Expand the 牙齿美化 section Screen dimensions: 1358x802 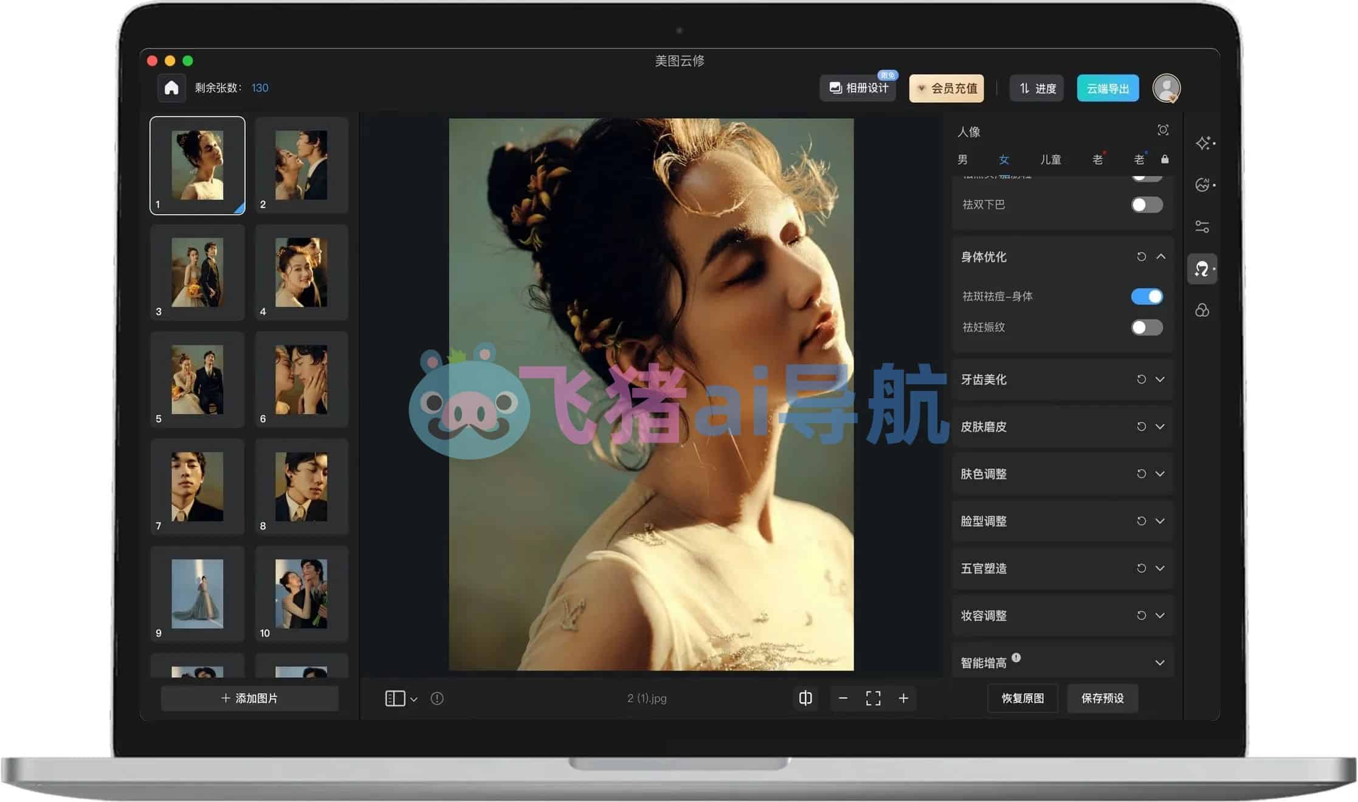[1160, 379]
